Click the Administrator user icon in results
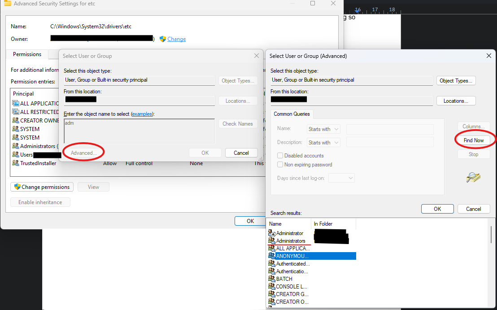The height and width of the screenshot is (310, 497). click(x=272, y=233)
